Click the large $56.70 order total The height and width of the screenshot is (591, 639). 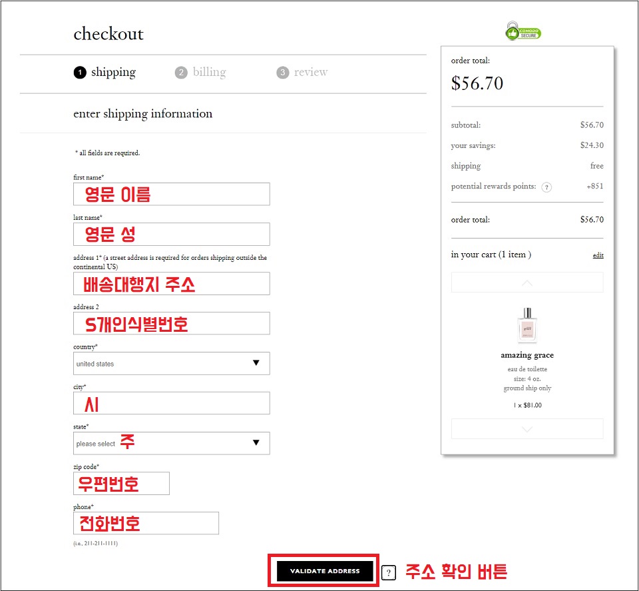[x=477, y=83]
